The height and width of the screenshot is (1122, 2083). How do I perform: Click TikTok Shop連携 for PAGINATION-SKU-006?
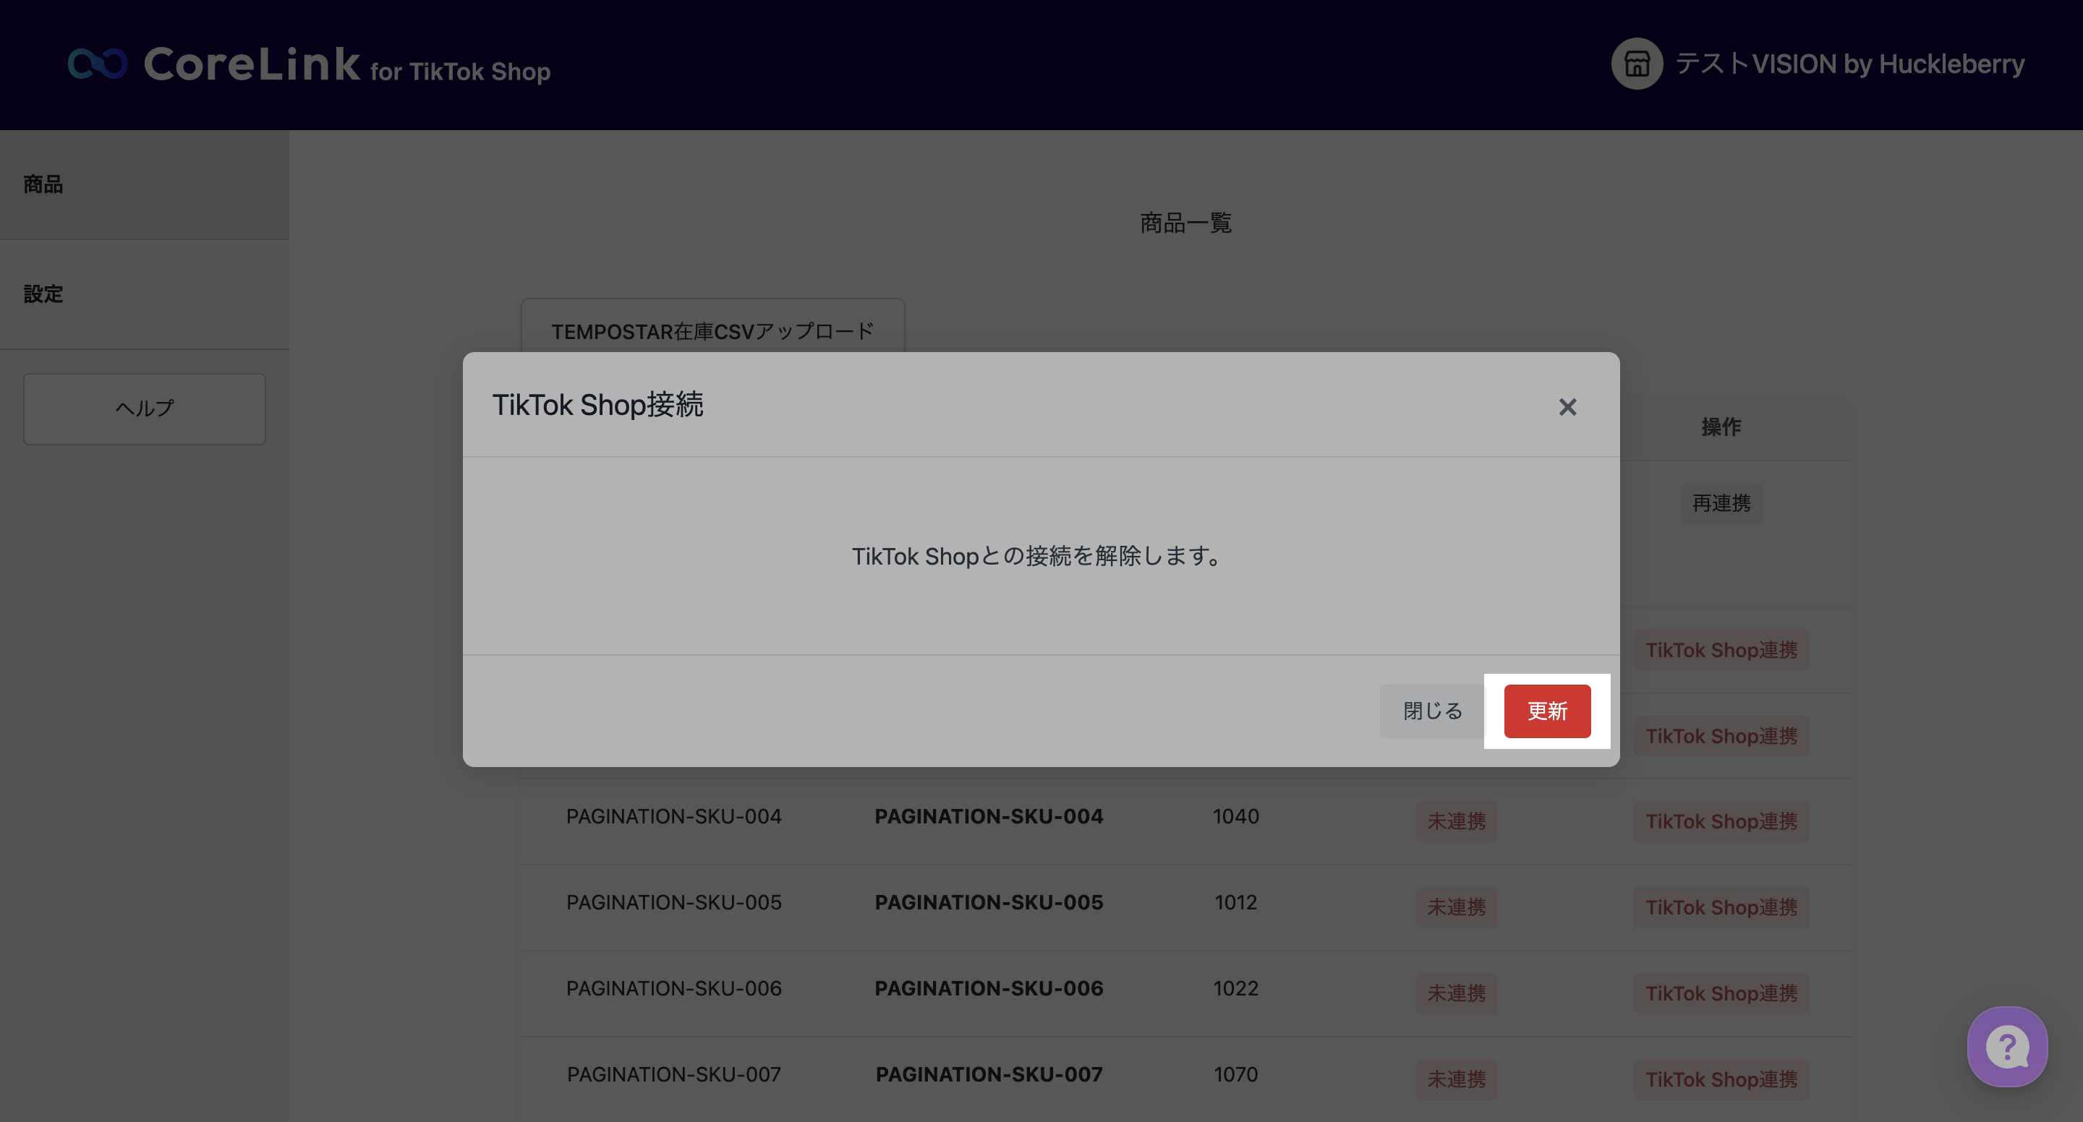click(1721, 993)
